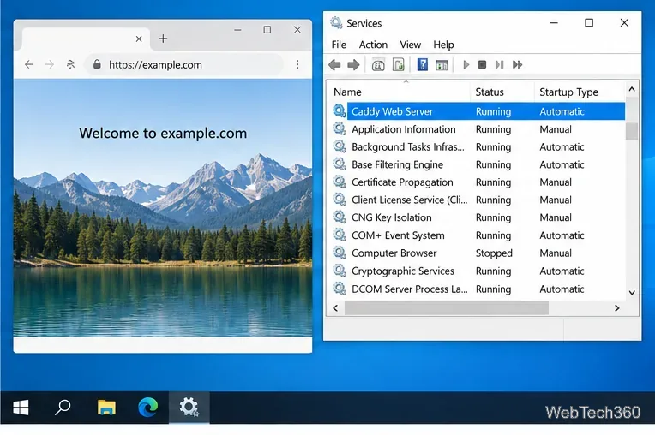Open a new browser tab
Viewport: 655px width, 435px height.
point(164,39)
